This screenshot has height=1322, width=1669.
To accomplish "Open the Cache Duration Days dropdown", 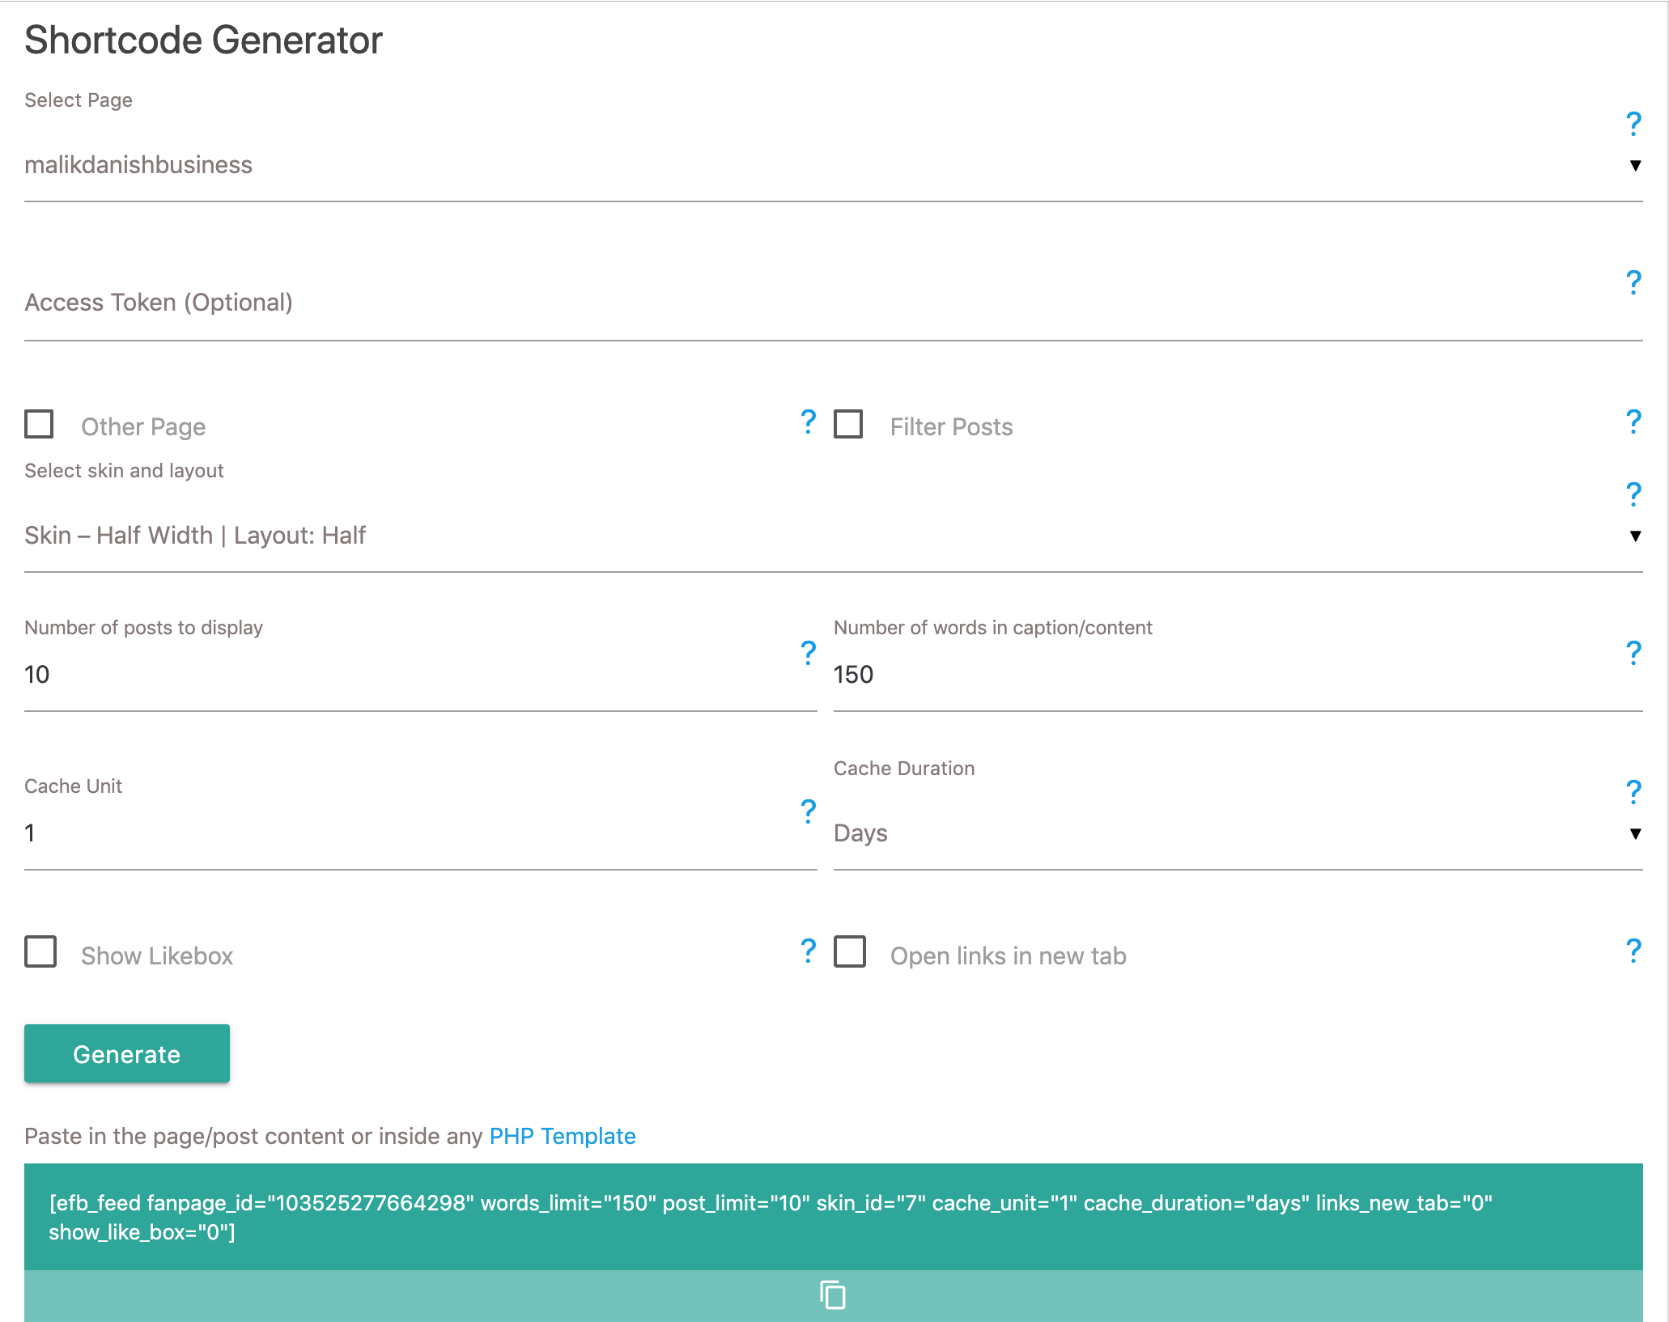I will (x=1237, y=833).
